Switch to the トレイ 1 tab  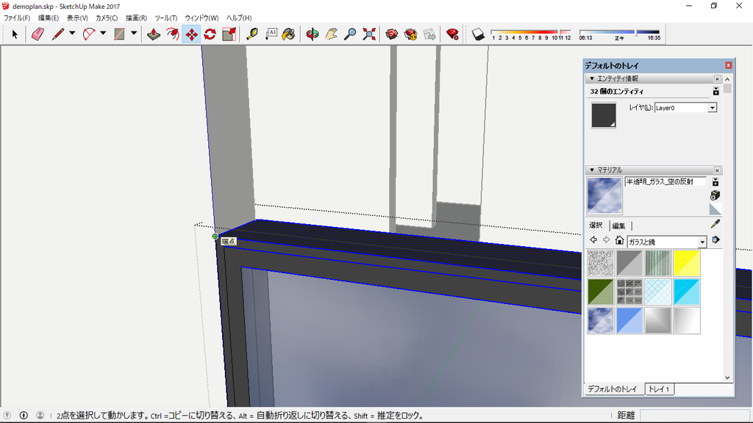[x=659, y=389]
